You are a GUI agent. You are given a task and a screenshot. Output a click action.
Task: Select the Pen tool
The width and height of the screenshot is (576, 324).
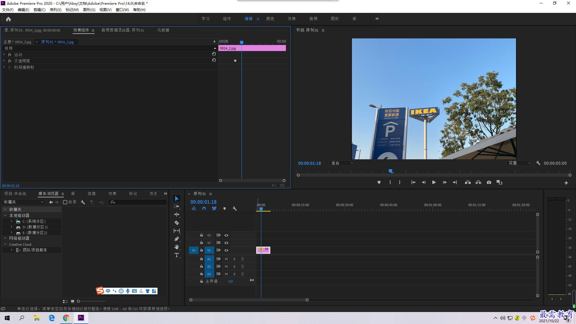point(177,239)
